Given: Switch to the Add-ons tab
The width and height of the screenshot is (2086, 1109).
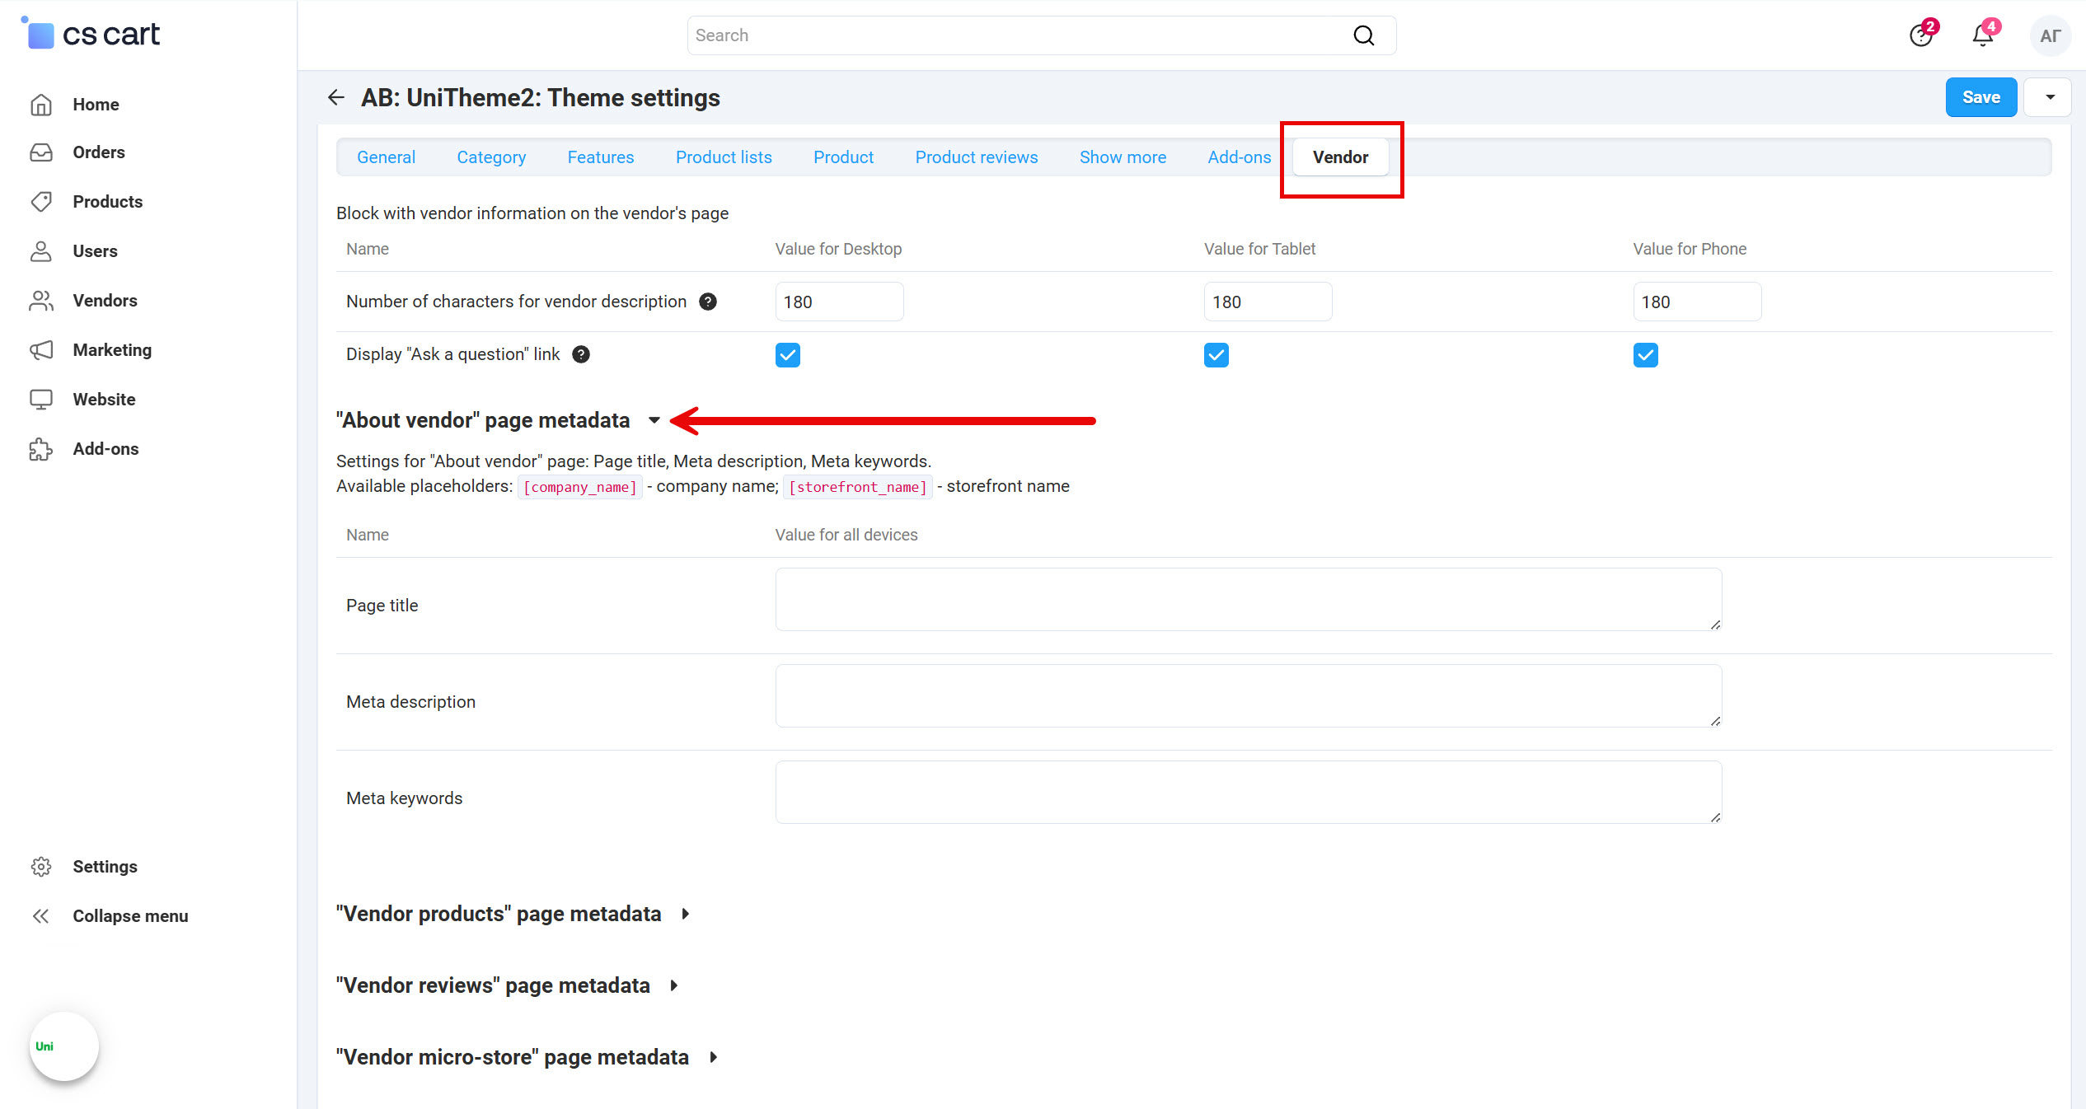Looking at the screenshot, I should (x=1239, y=157).
